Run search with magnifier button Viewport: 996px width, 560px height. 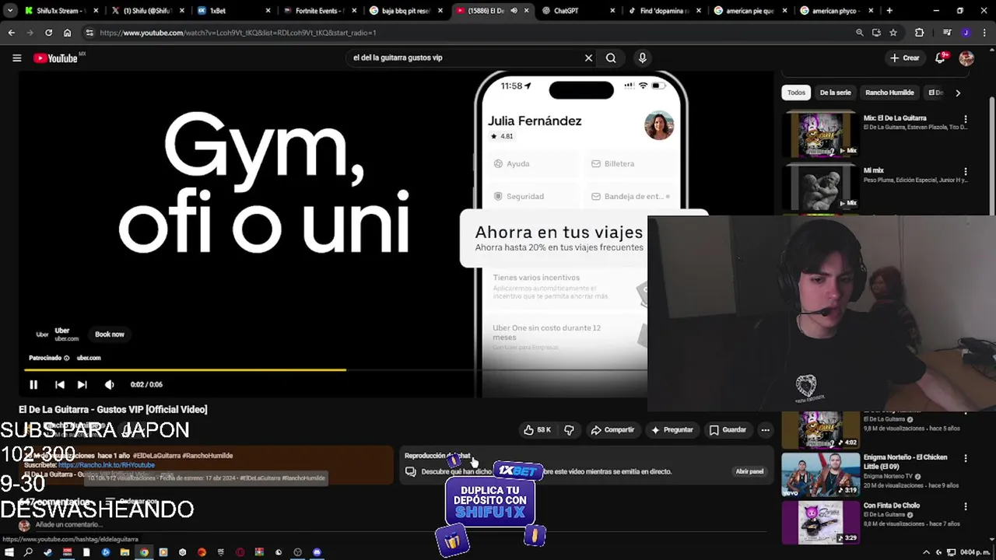click(x=611, y=58)
